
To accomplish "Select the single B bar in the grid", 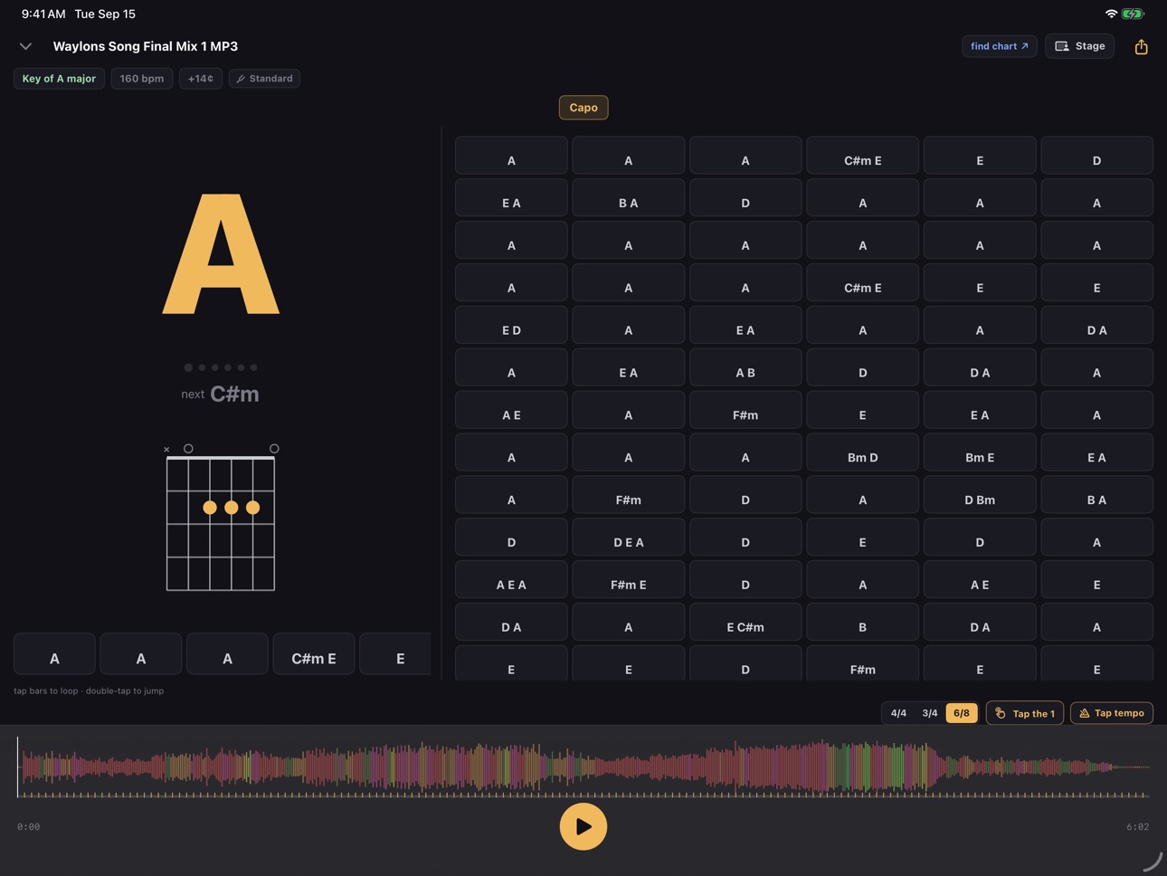I will [862, 623].
